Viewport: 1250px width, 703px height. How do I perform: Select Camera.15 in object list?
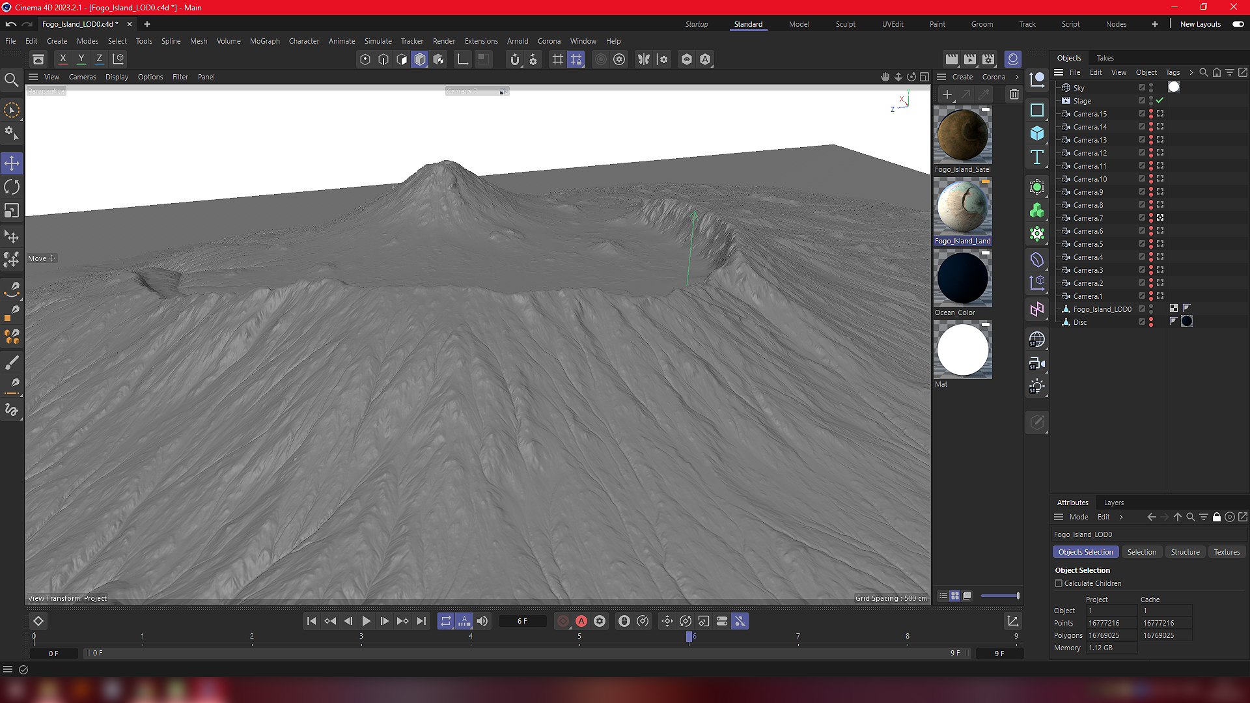[1089, 114]
